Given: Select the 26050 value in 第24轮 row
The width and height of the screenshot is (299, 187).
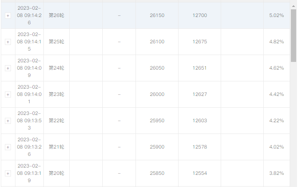Looking at the screenshot, I should point(157,68).
